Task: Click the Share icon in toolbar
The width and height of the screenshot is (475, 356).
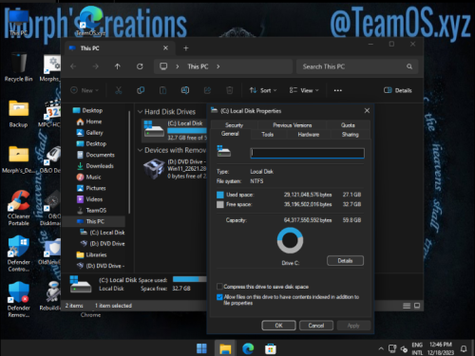Action: point(207,90)
